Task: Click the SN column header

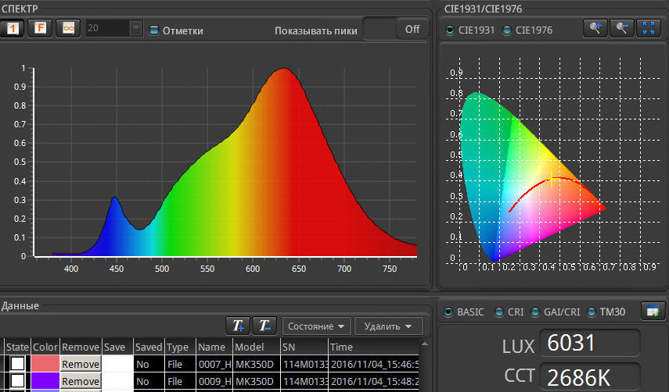Action: (304, 347)
